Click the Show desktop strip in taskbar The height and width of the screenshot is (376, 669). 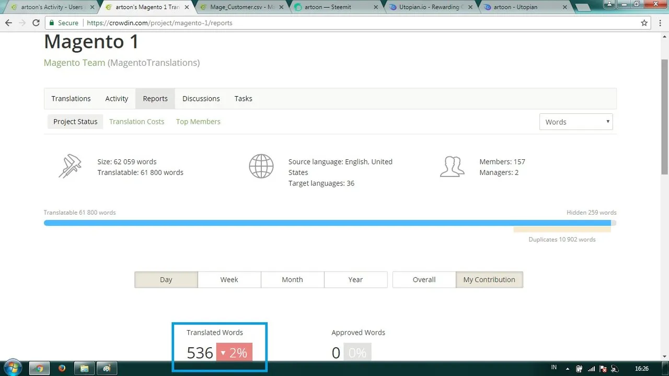click(x=665, y=368)
